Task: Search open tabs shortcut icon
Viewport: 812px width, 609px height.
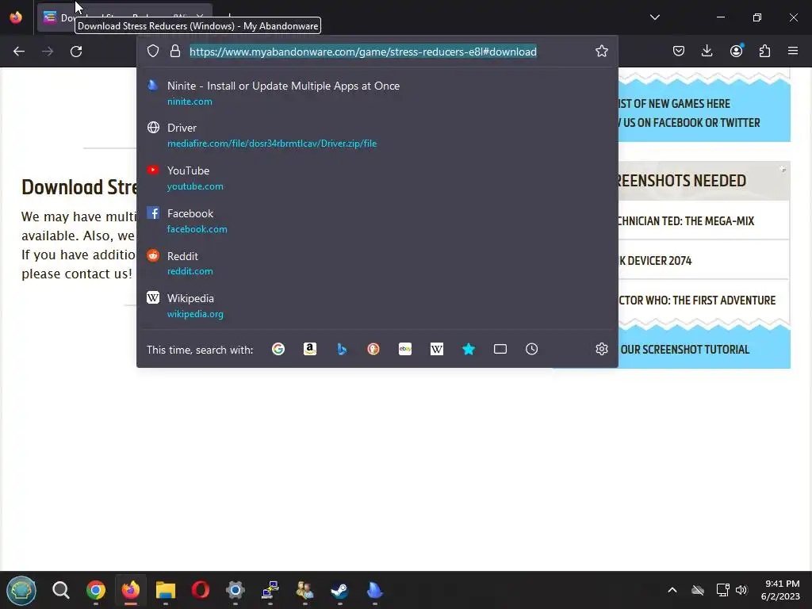Action: click(500, 349)
